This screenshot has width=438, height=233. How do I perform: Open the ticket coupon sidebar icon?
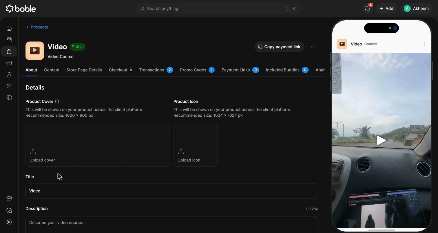pos(9,98)
